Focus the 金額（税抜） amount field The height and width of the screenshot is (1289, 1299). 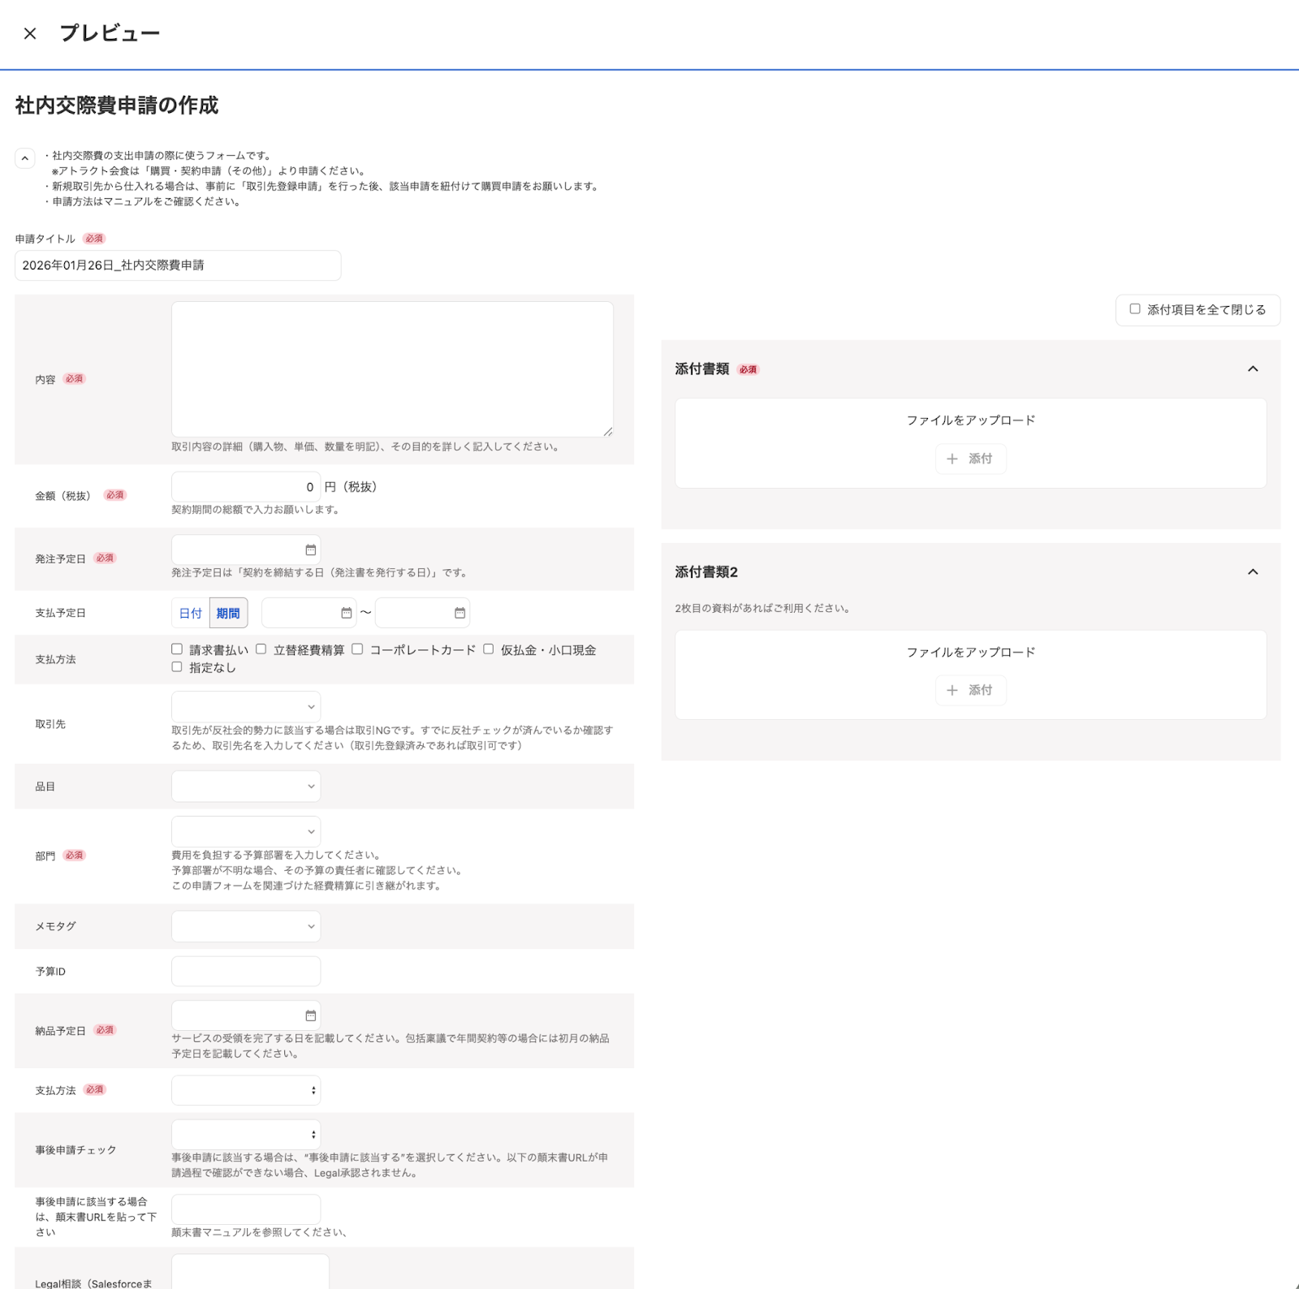[x=246, y=487]
